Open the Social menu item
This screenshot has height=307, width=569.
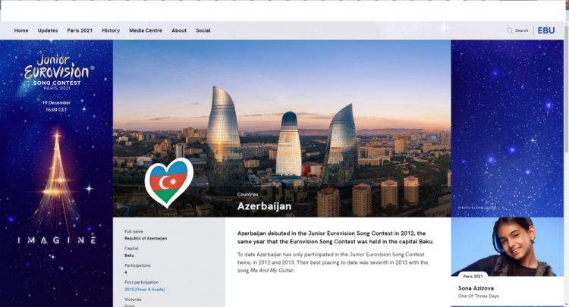(203, 30)
